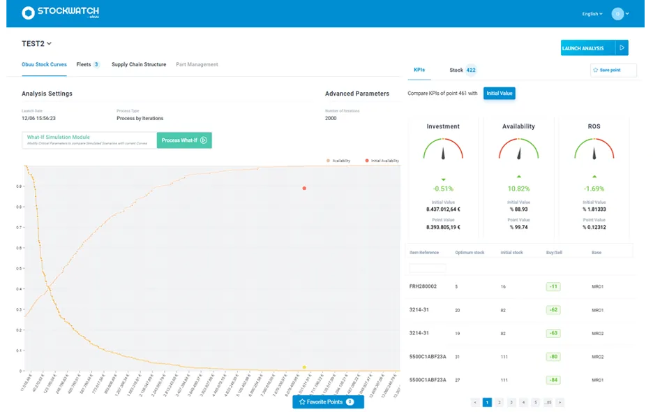Screen dimensions: 653x412
Task: Click the Investment initial value 8.437.012,64 €
Action: [443, 209]
